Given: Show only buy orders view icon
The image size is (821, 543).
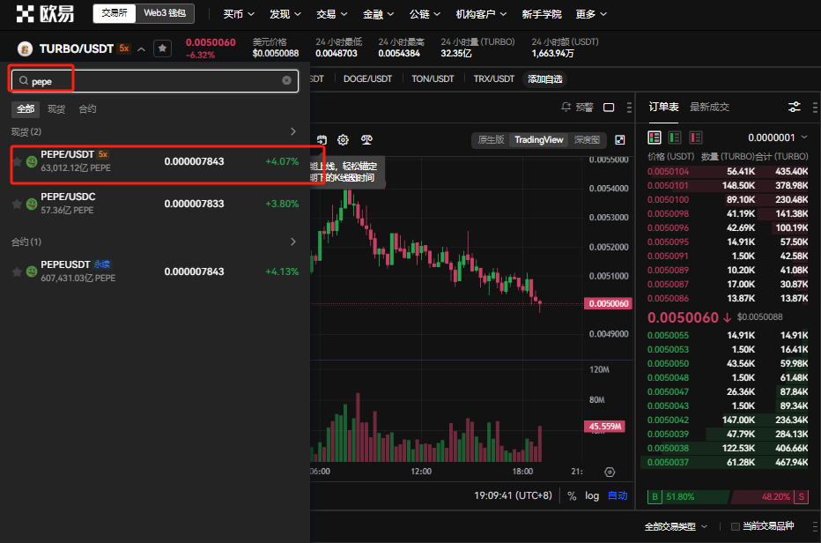Looking at the screenshot, I should click(x=675, y=138).
